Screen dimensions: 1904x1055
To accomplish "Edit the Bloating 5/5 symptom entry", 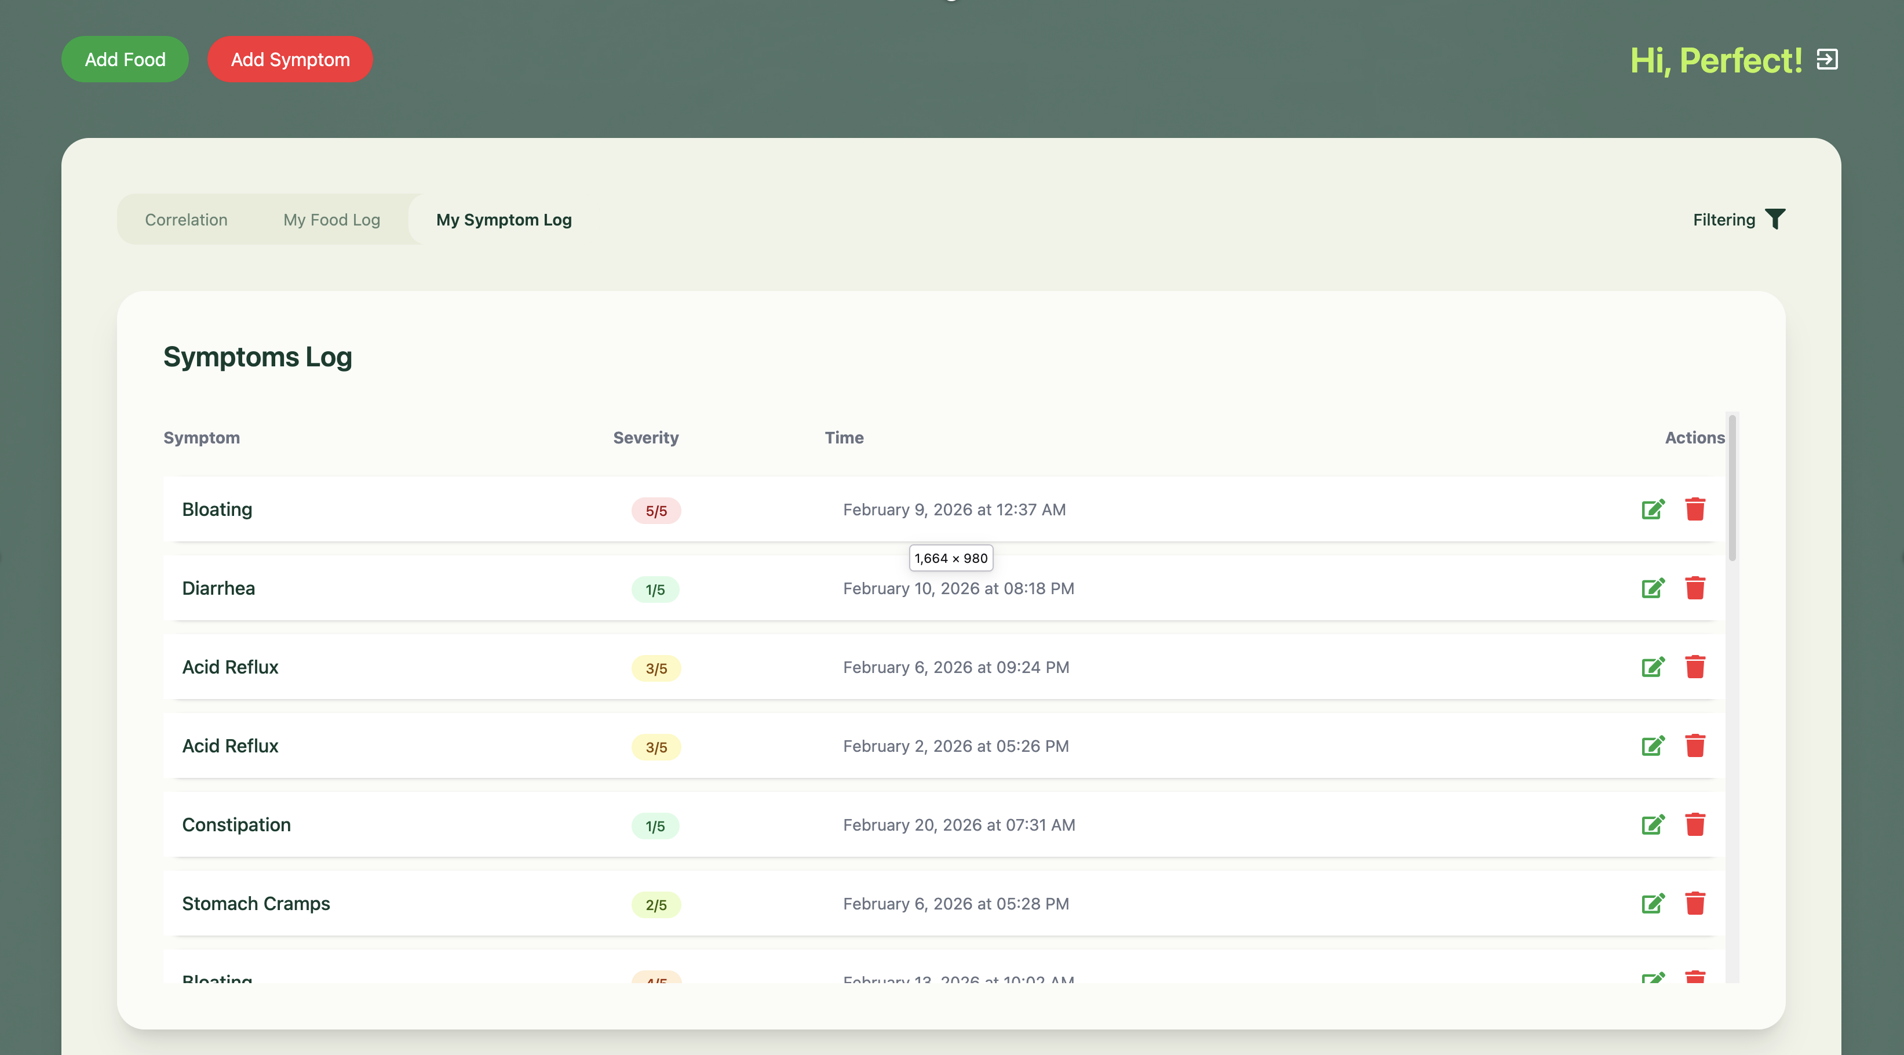I will 1653,508.
